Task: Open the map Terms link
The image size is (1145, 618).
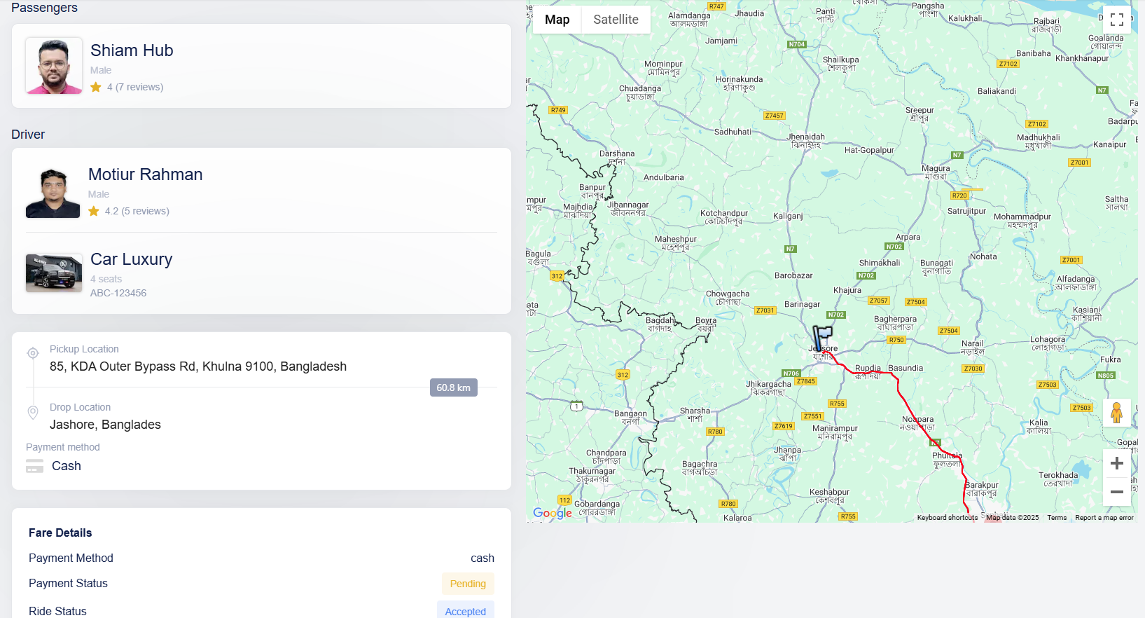Action: [1057, 518]
